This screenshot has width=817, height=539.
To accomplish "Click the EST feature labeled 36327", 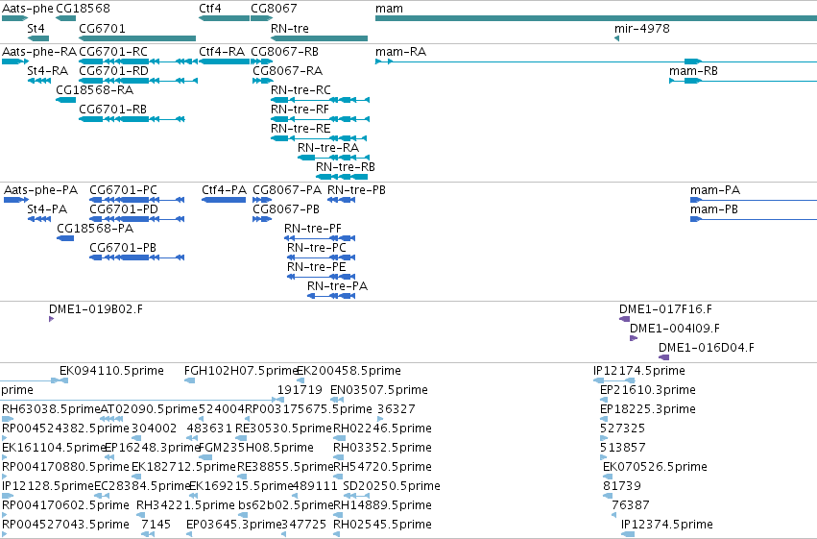I will coord(380,419).
